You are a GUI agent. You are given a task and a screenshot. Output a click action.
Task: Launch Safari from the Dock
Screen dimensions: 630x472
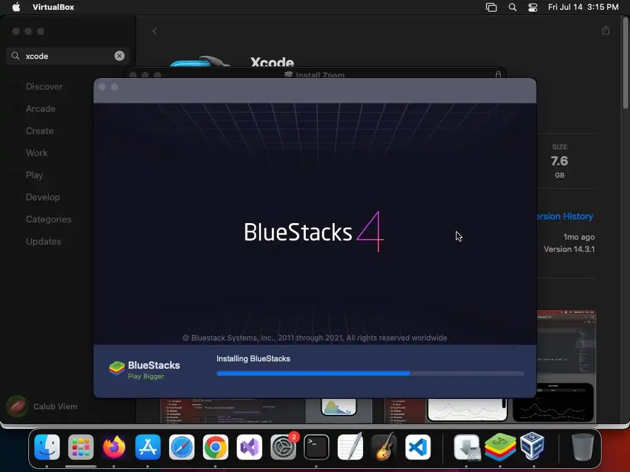[181, 447]
